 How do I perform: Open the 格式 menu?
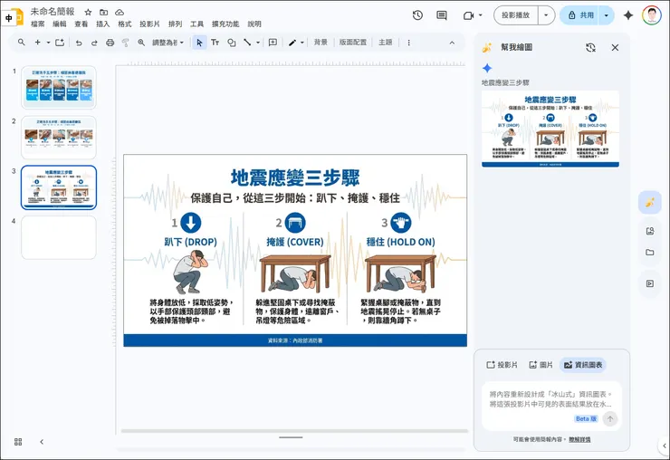click(x=124, y=24)
